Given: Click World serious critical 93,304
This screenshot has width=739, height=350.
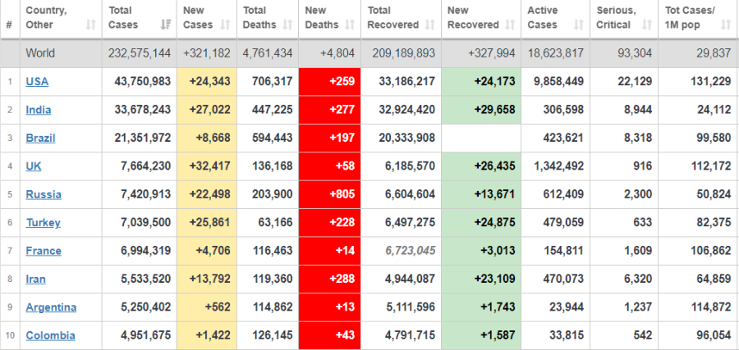Looking at the screenshot, I should (635, 53).
